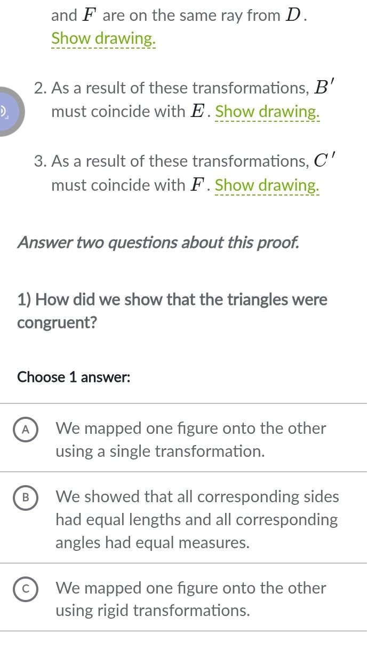Expand Show drawing for C′ coinciding with F
The height and width of the screenshot is (647, 384).
pos(267,185)
